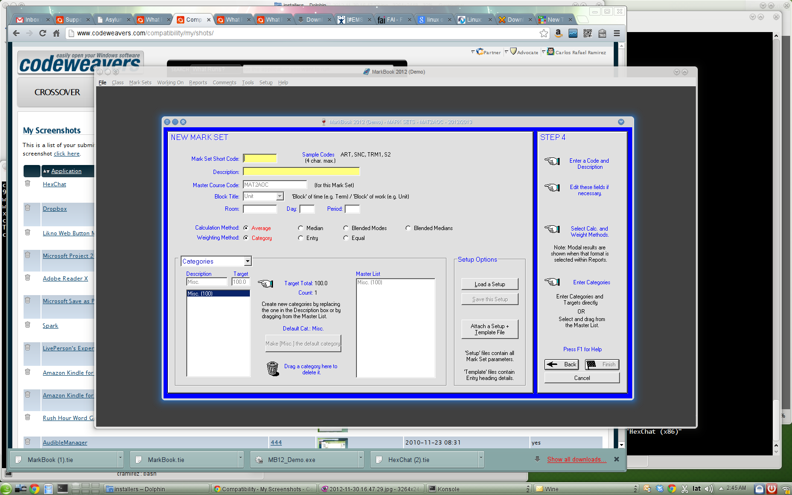The width and height of the screenshot is (792, 495).
Task: Expand the Carlos Rafael Ramirez user dropdown
Action: tap(544, 52)
